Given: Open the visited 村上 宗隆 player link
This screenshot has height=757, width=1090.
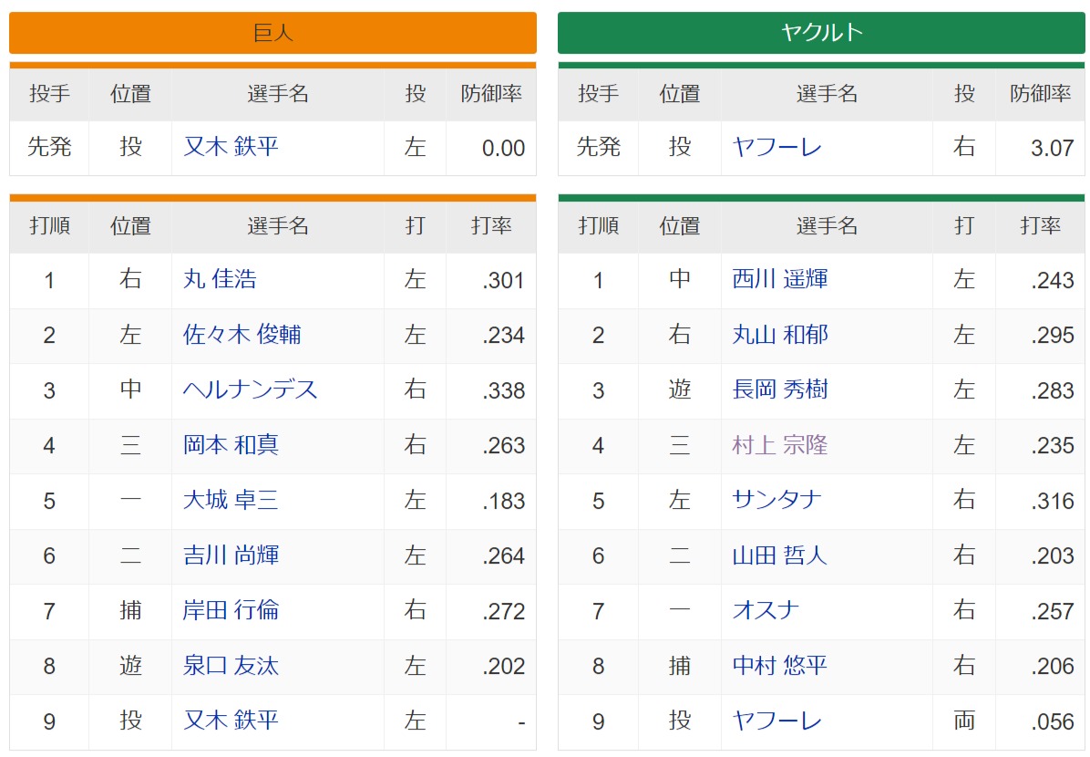Looking at the screenshot, I should [780, 444].
